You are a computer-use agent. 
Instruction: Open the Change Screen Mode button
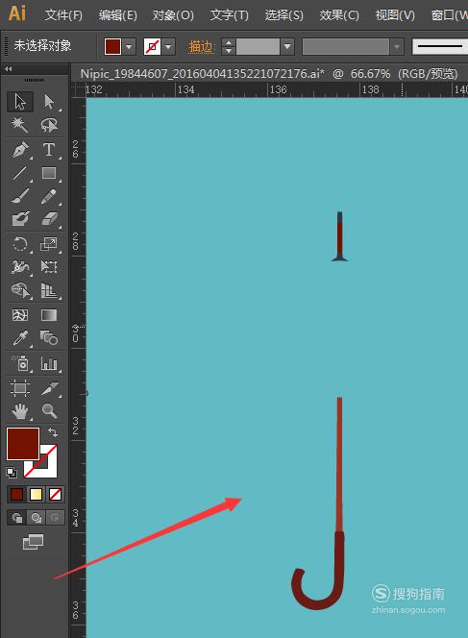coord(34,542)
